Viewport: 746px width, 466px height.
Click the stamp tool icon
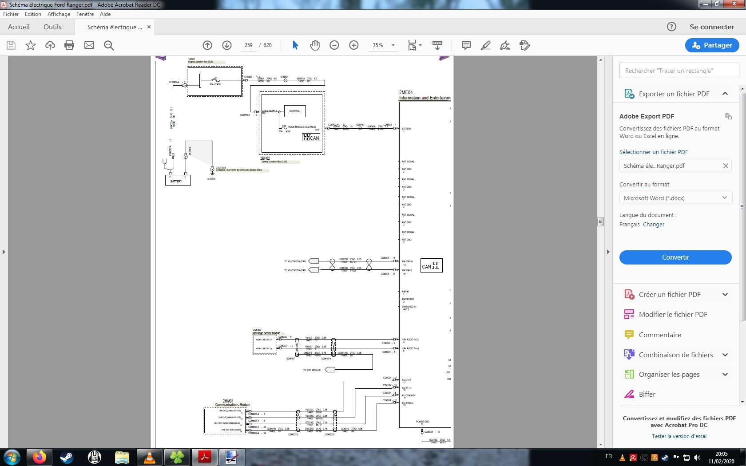point(524,45)
